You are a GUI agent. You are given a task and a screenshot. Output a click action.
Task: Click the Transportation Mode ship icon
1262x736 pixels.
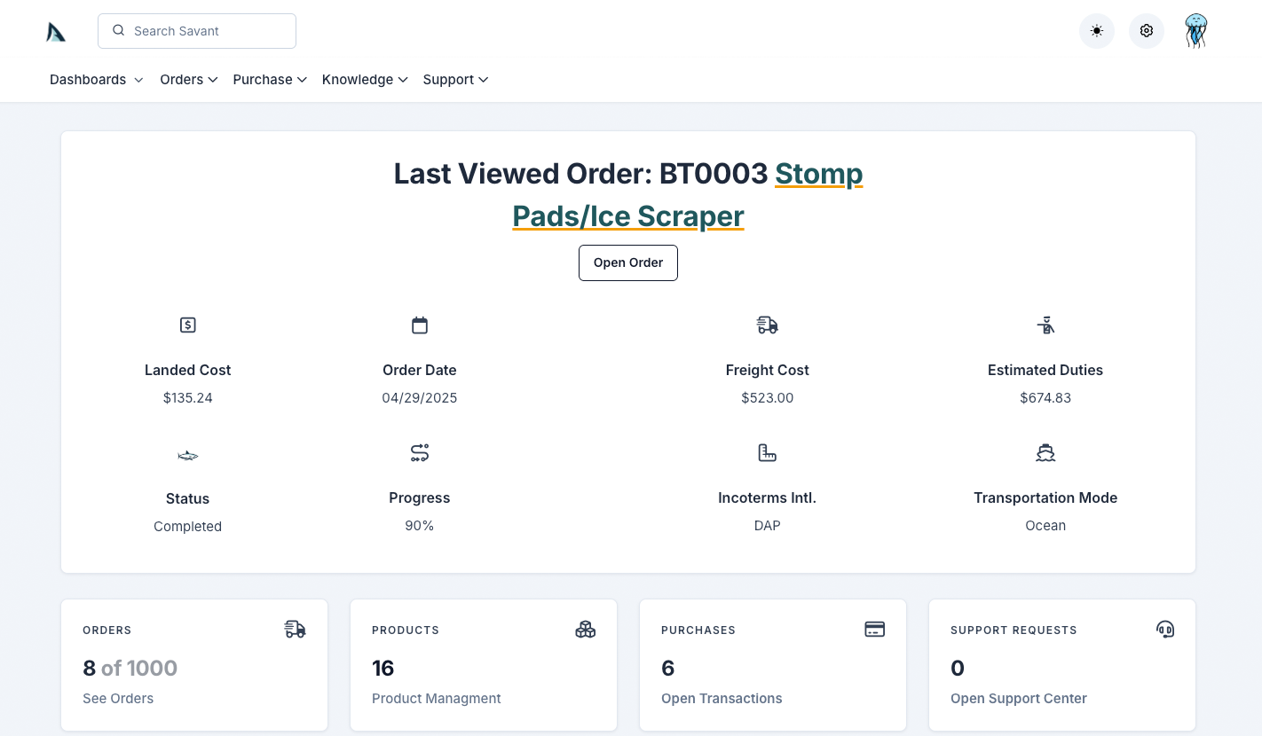point(1045,452)
